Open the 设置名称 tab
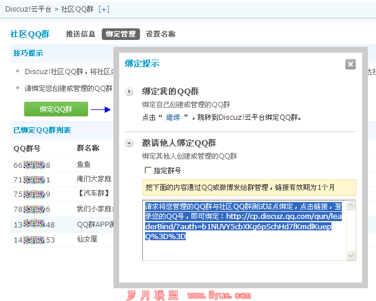The width and height of the screenshot is (376, 301). 161,34
